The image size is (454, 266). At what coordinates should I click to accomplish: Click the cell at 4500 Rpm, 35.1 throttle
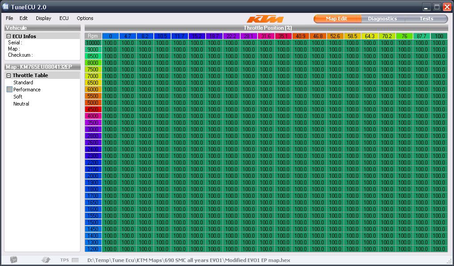pos(283,110)
